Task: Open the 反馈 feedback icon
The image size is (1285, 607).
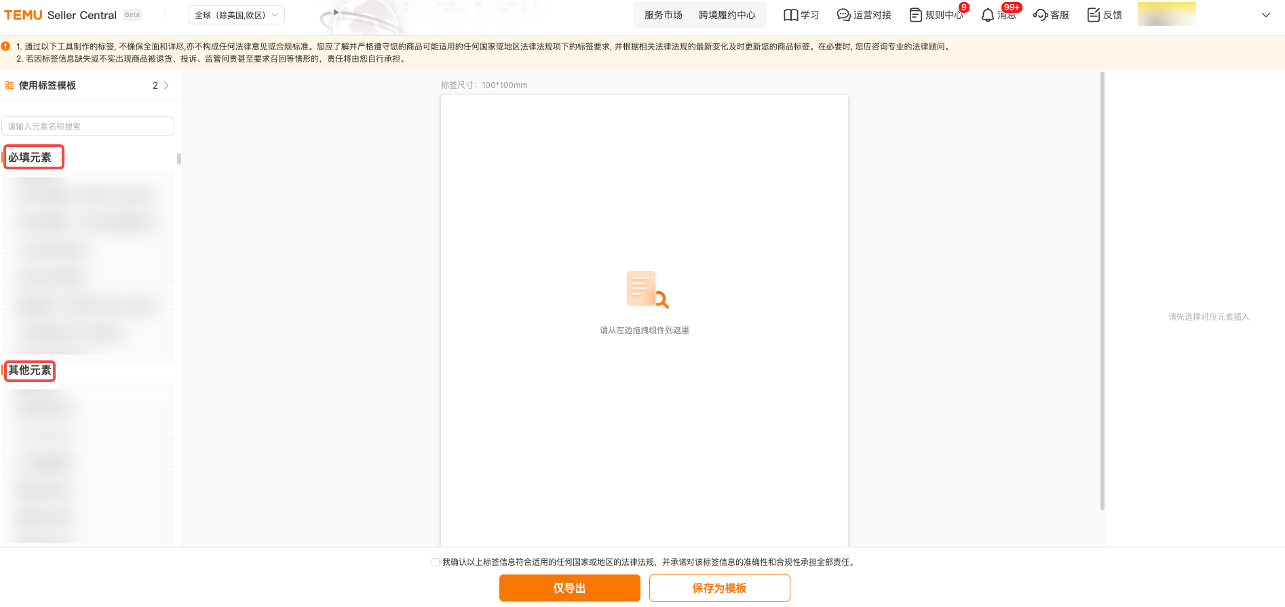Action: point(1093,15)
